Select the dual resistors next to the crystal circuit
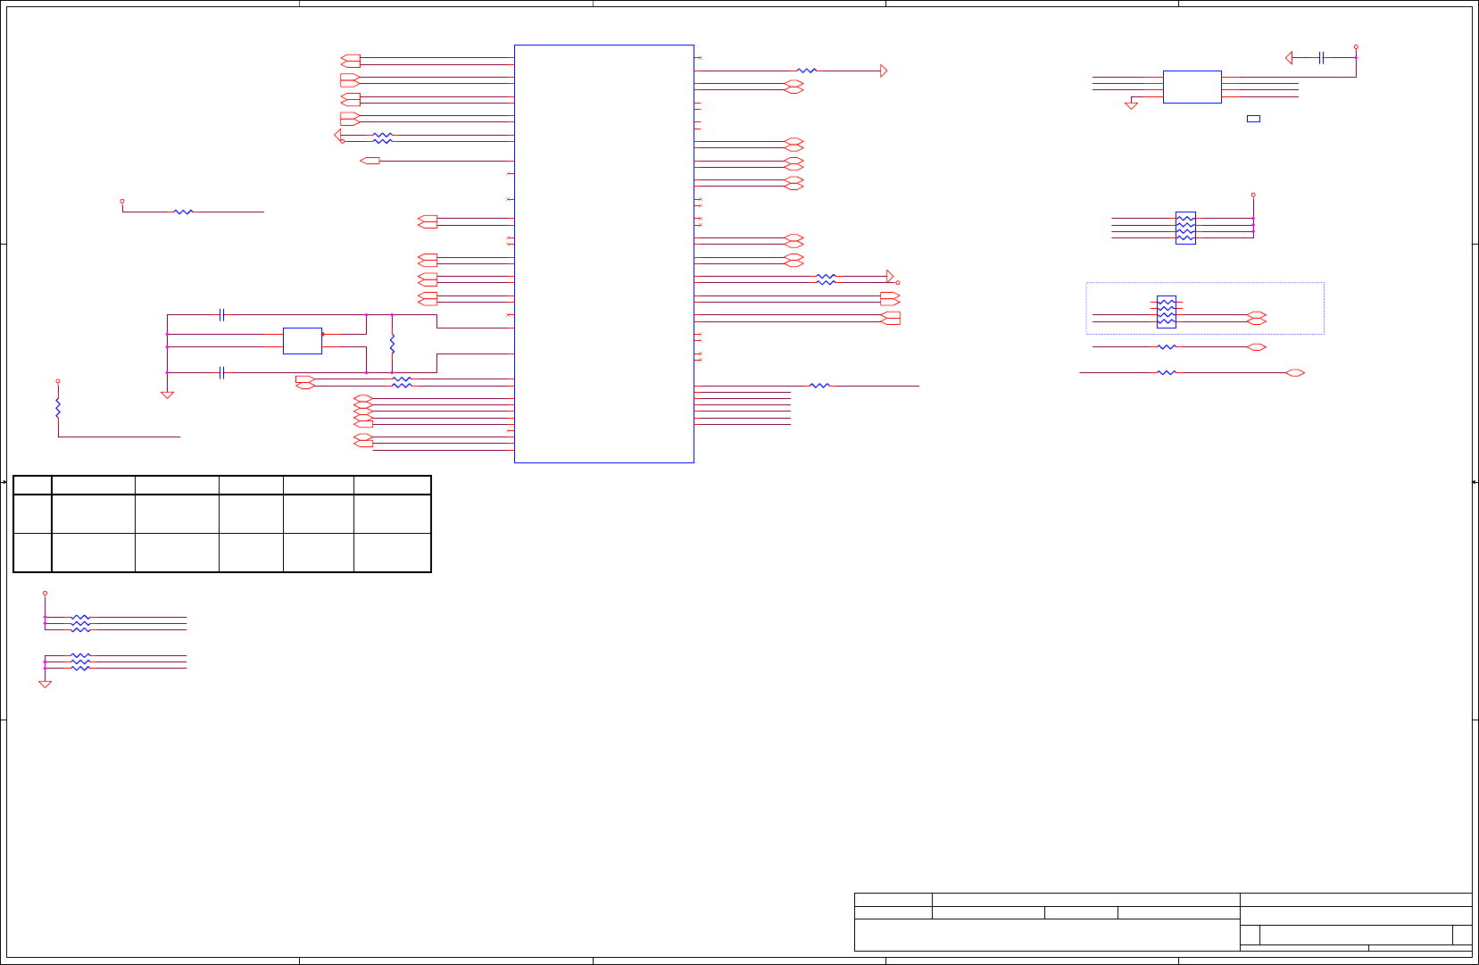Viewport: 1479px width, 965px height. [x=403, y=382]
